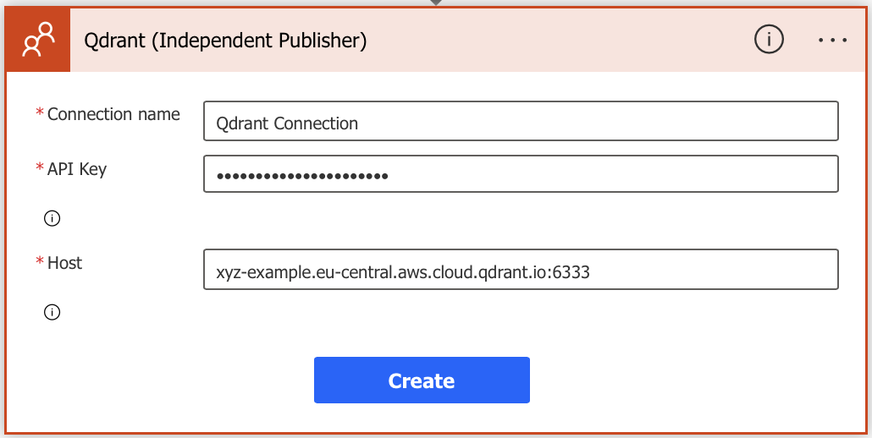Focus the API Key password field

point(521,173)
